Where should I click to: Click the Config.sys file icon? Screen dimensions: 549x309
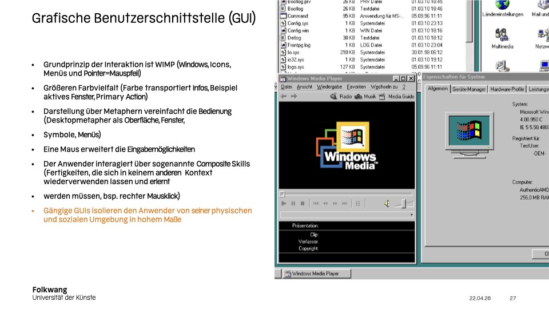pos(283,23)
